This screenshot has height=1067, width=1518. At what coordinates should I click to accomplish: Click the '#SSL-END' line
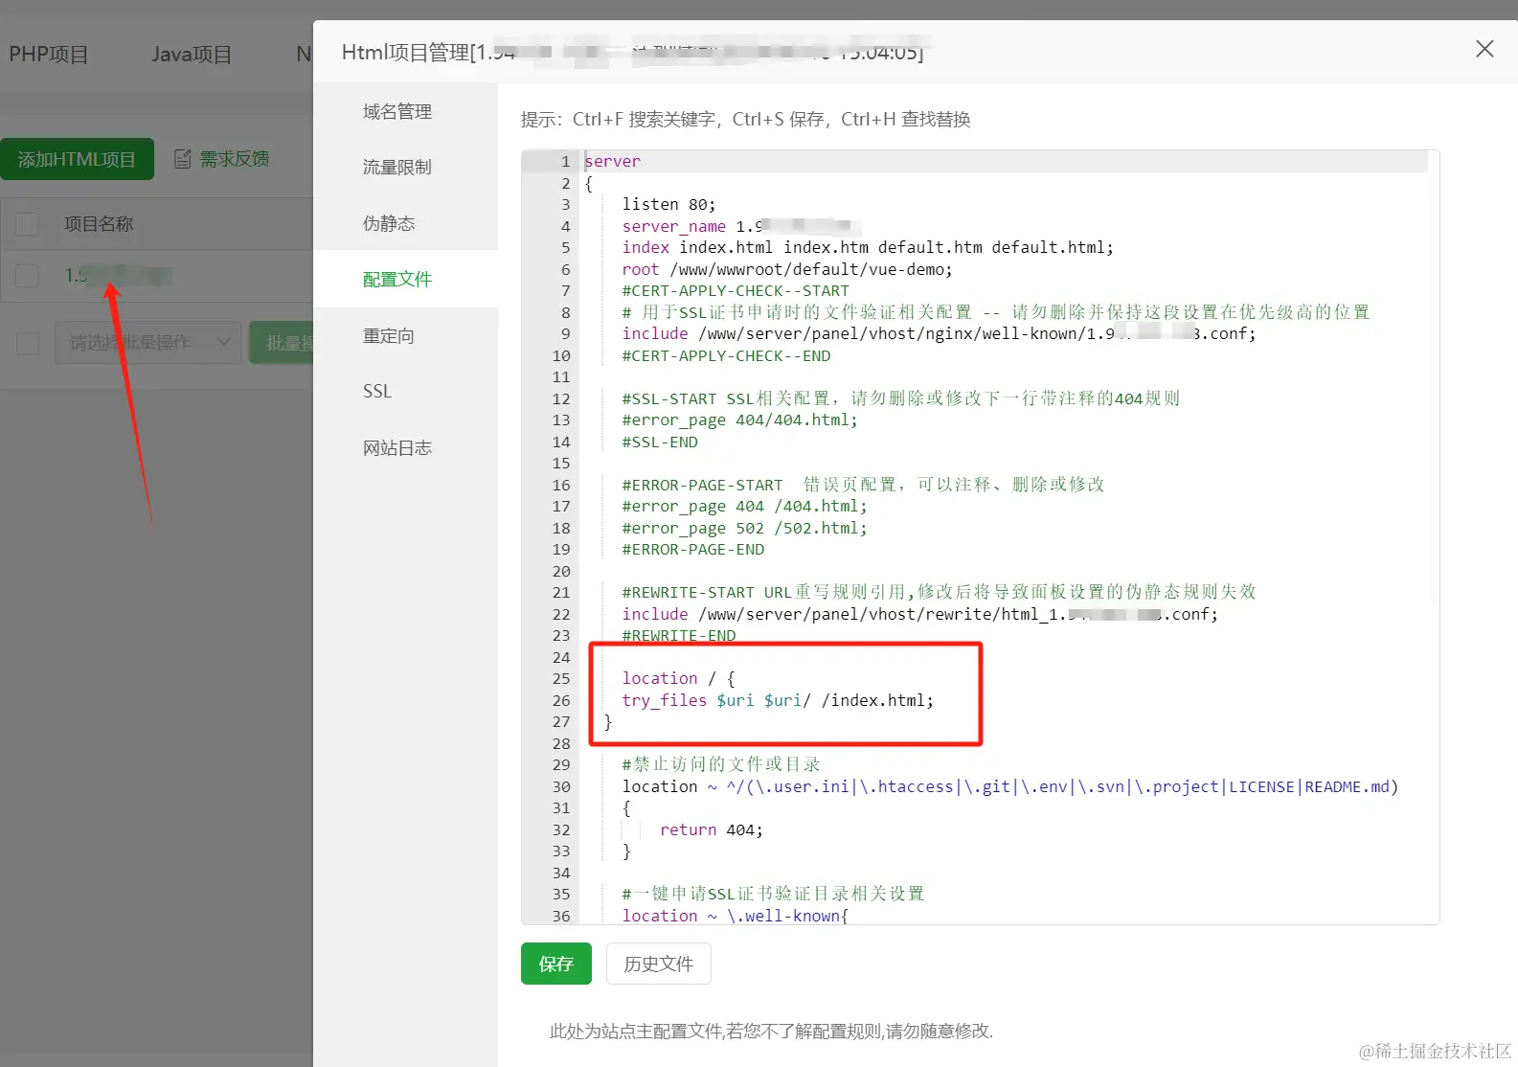[x=660, y=442]
